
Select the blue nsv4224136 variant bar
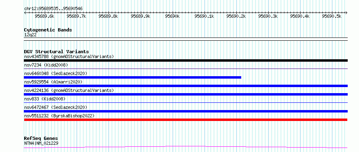click(x=186, y=94)
